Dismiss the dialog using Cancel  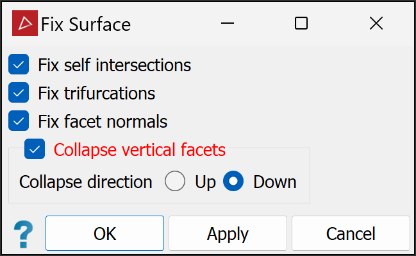(x=351, y=233)
